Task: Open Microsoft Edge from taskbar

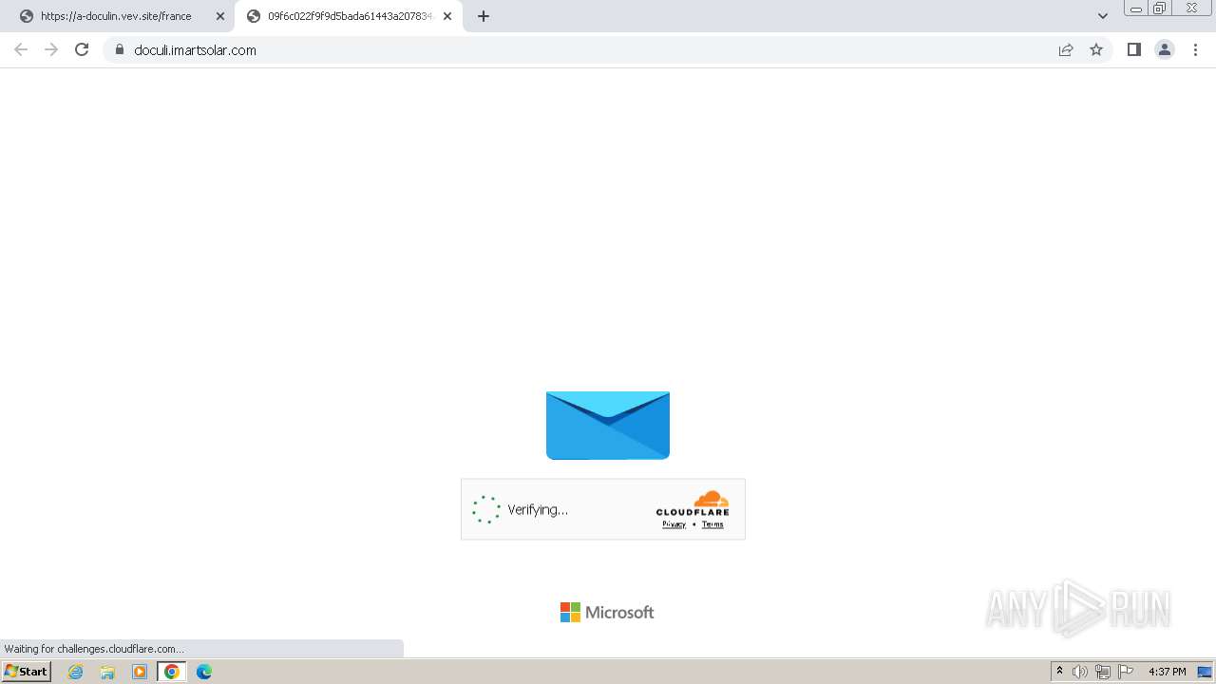Action: (204, 672)
